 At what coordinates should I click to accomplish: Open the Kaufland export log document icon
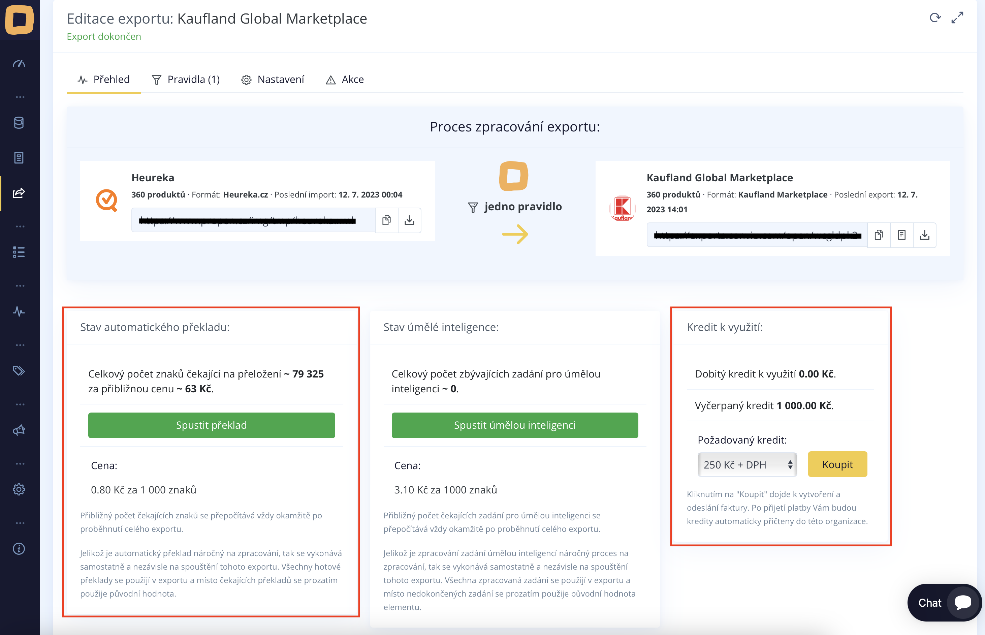tap(901, 235)
